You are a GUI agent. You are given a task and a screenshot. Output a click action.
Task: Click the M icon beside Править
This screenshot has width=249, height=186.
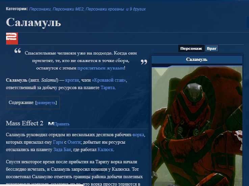[x=51, y=124]
